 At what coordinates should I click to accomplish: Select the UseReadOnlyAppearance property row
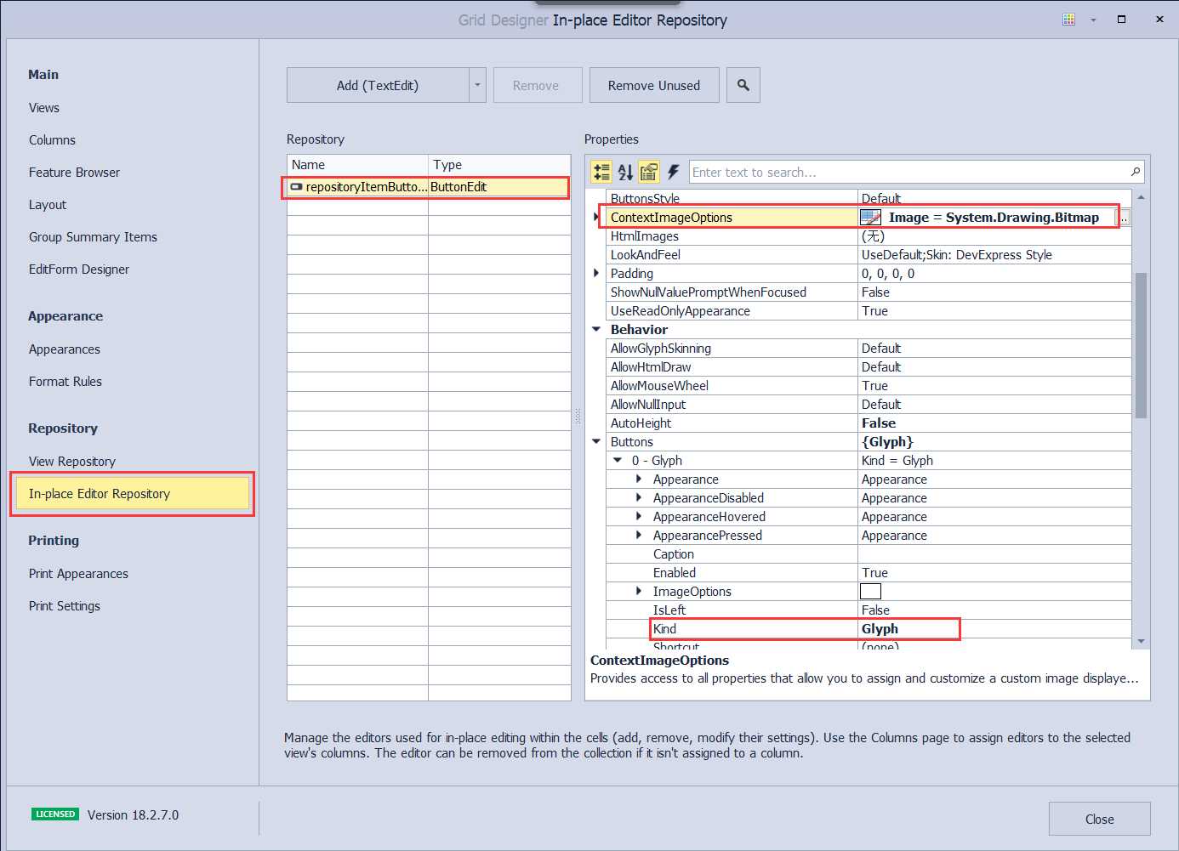869,311
